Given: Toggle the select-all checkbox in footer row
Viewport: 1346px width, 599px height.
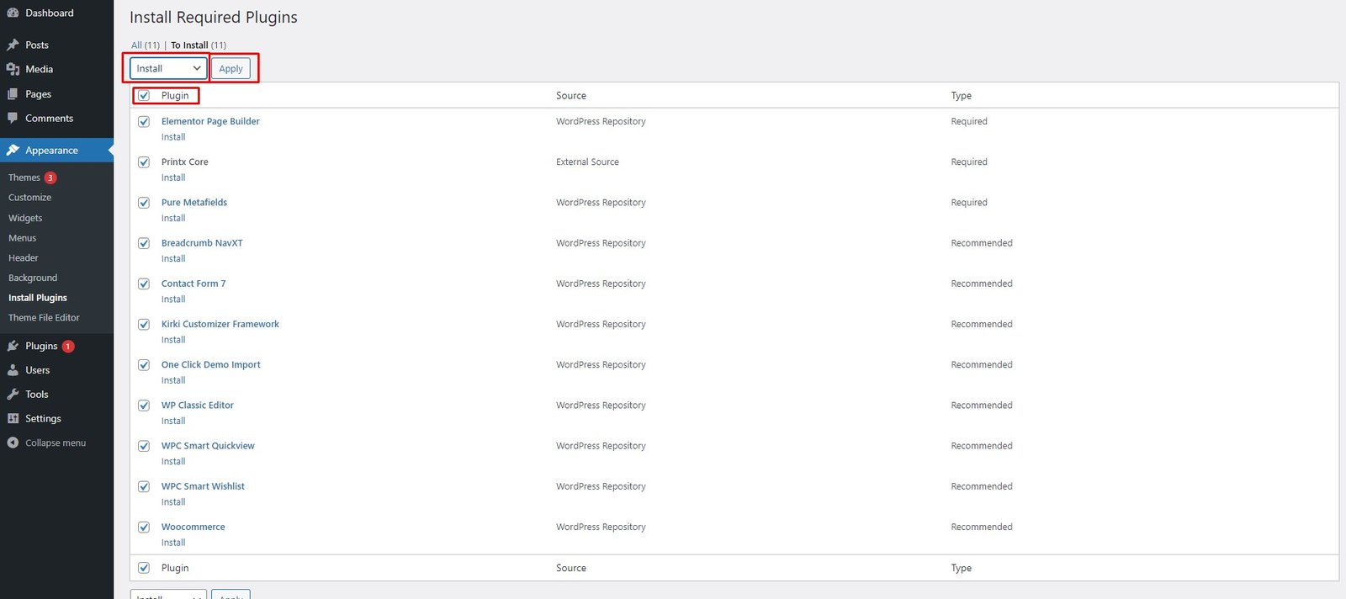Looking at the screenshot, I should pos(144,568).
